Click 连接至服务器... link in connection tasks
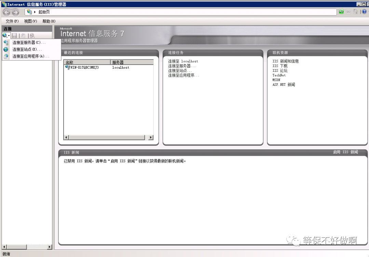369x257 pixels. point(182,66)
